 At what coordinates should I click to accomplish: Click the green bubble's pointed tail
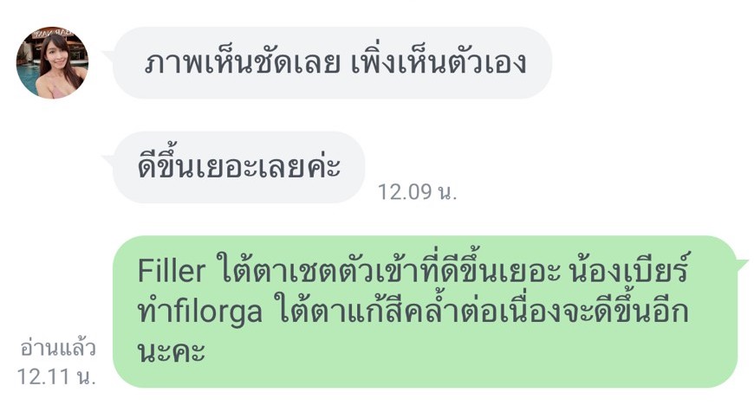(x=741, y=264)
